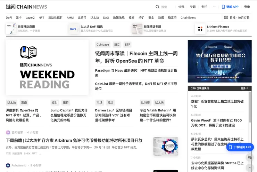Click the 银行 tag
257x172 pixels.
[x=66, y=103]
